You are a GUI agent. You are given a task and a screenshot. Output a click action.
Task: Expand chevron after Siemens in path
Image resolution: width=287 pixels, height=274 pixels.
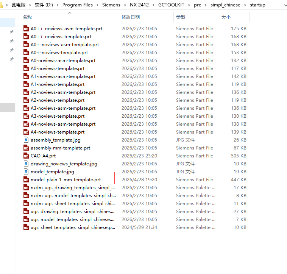tap(125, 5)
